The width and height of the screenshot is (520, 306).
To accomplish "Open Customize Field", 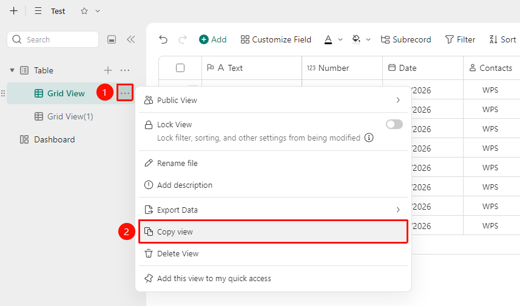I will tap(276, 39).
